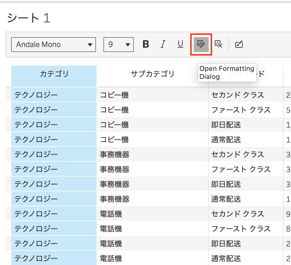Select the カテゴリ column header

(x=54, y=74)
